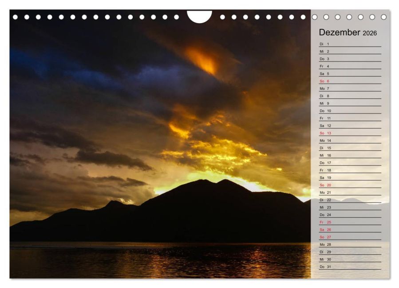Select the date row Di 15
399x288 pixels.
(350, 148)
